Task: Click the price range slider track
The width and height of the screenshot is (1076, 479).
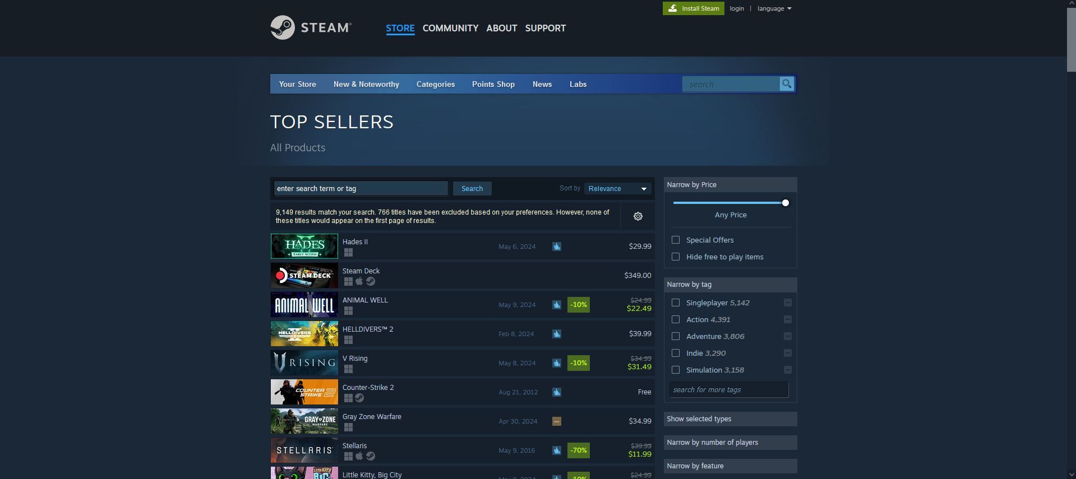Action: tap(729, 203)
